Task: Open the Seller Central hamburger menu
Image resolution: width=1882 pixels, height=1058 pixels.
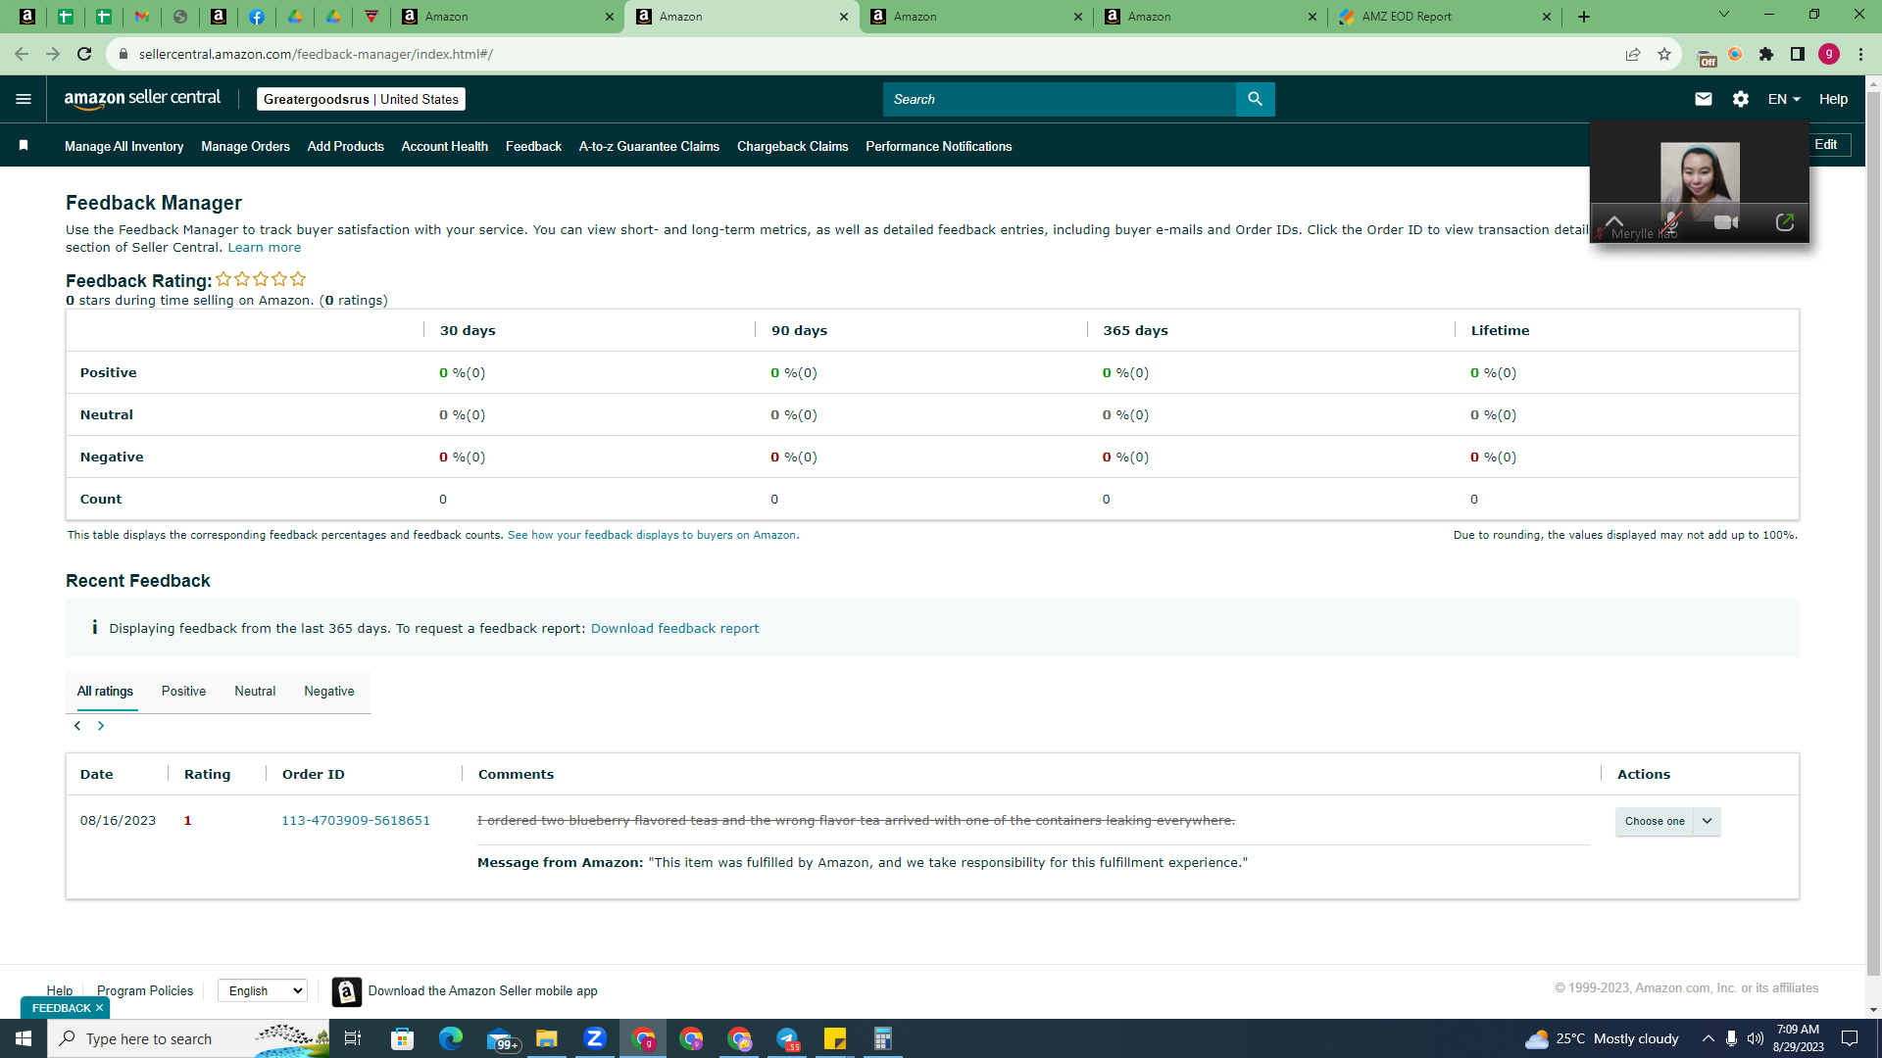Action: pyautogui.click(x=24, y=99)
